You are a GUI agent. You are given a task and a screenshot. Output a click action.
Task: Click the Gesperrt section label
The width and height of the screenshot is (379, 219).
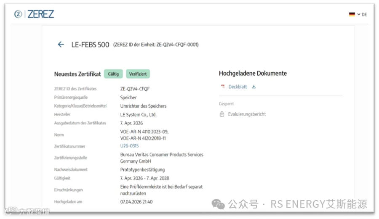(226, 104)
